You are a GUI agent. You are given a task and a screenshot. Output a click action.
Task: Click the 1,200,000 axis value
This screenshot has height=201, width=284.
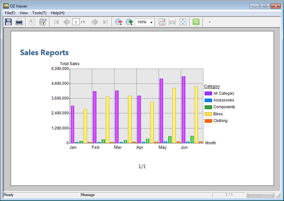pos(60,128)
